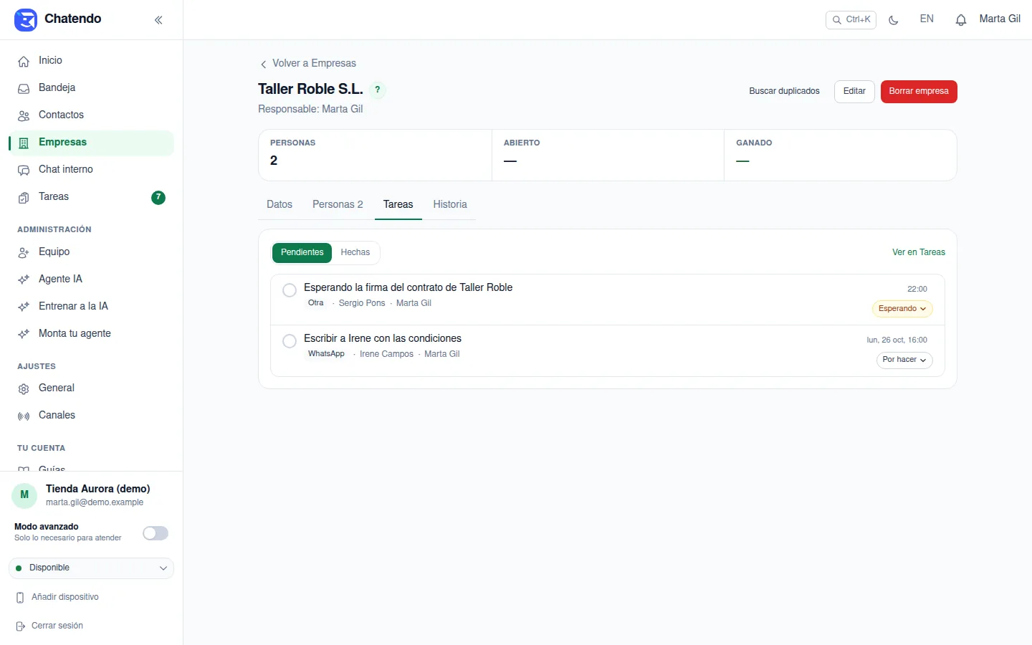
Task: Open Inicio from the sidebar
Action: (91, 61)
